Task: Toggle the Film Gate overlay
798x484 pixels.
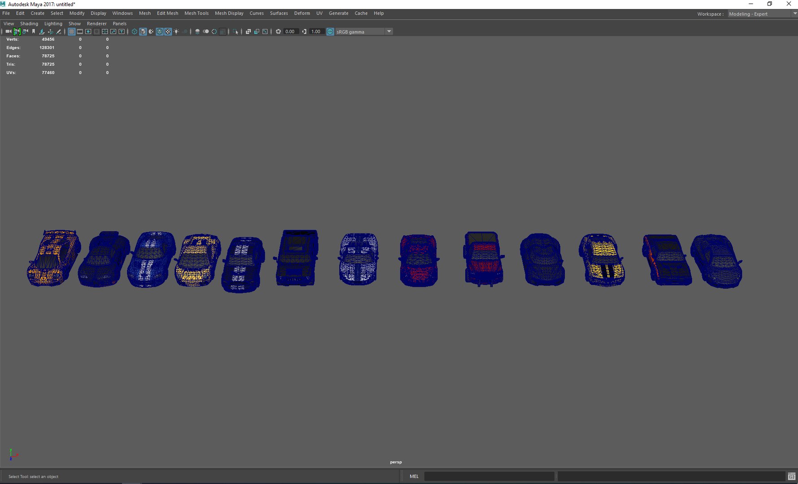Action: (80, 31)
